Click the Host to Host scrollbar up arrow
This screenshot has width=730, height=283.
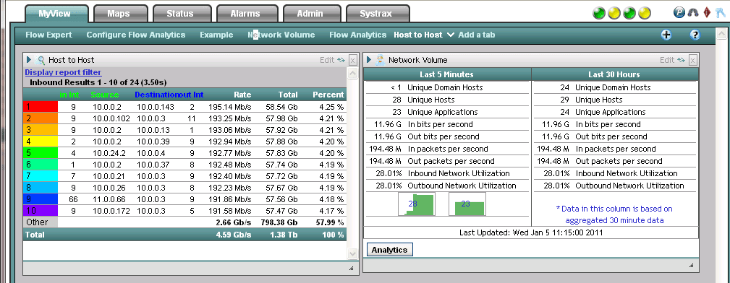pos(352,74)
